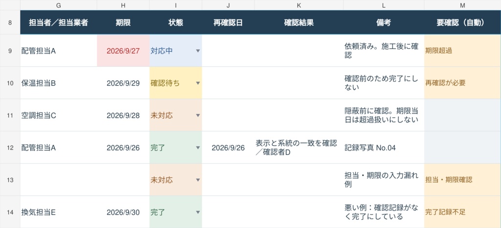Open the 完了 status dropdown in row 12
The height and width of the screenshot is (228, 501).
tap(198, 147)
